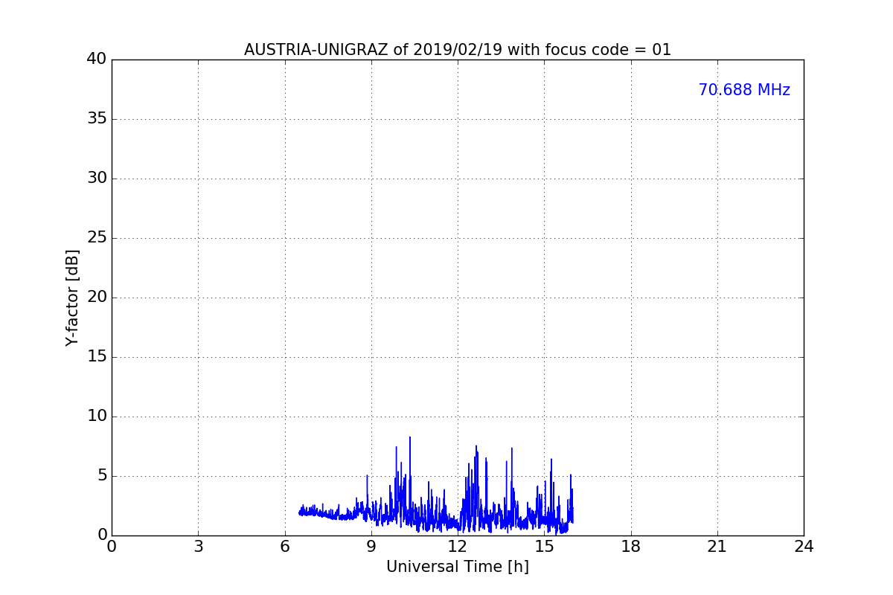Click the x-axis tick label 3
This screenshot has width=893, height=595.
[198, 547]
